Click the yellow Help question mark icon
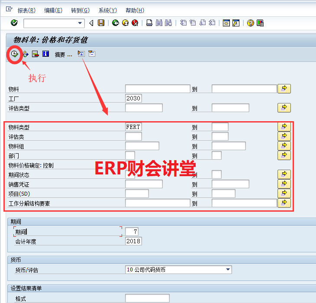The image size is (316, 303). pos(250,23)
